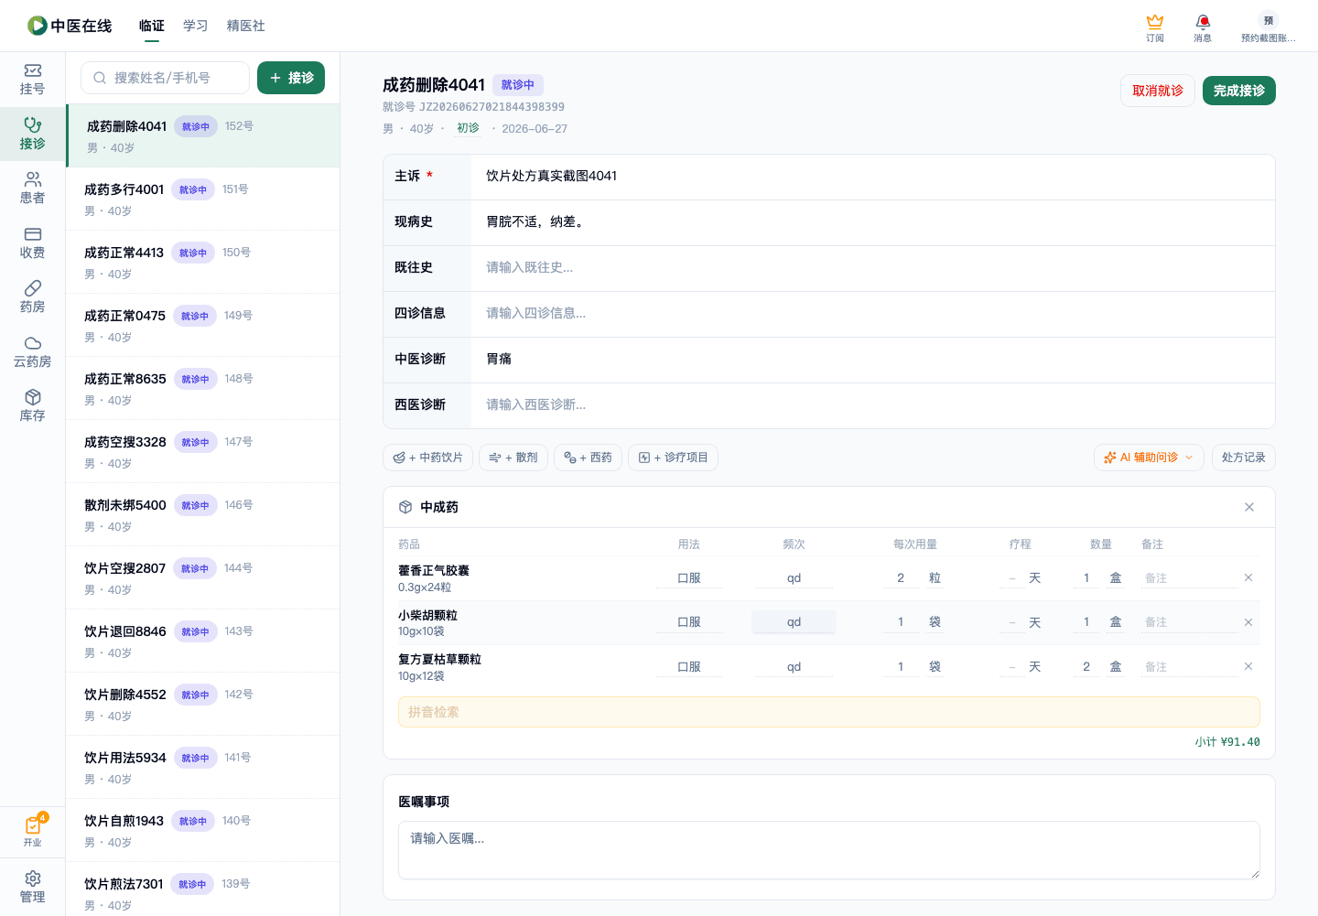Select patient 饮片空搜2807
Screen dimensions: 1318x916
[x=203, y=577]
